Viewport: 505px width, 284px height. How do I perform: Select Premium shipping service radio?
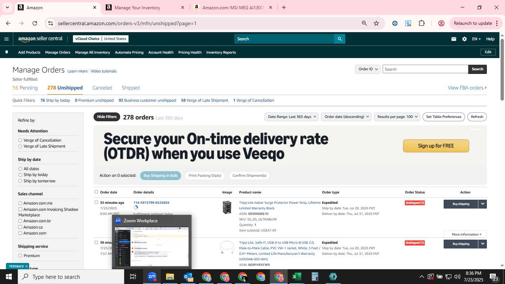coord(20,256)
